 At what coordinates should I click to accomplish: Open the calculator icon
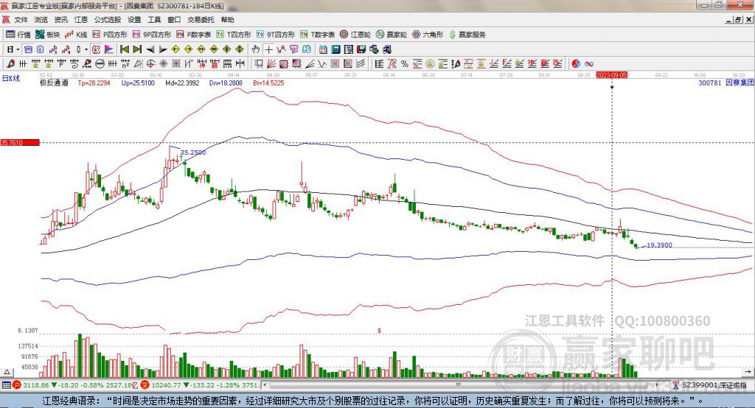coord(335,49)
